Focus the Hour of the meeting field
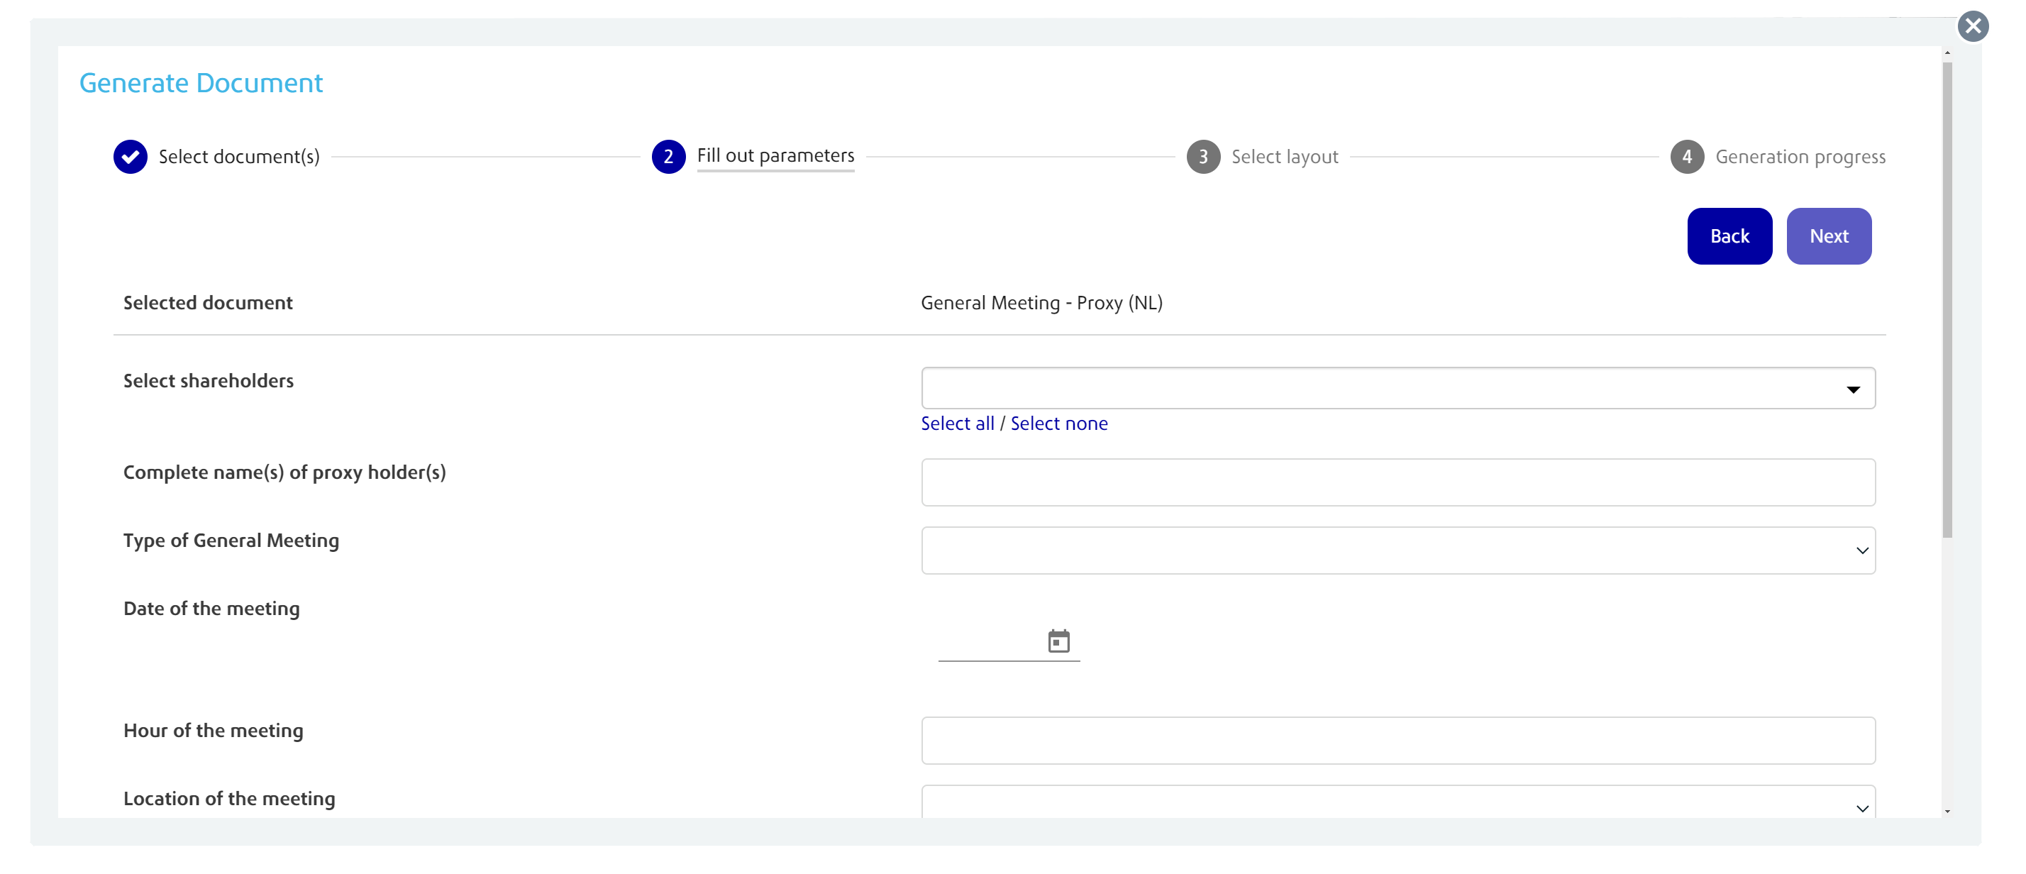The image size is (2026, 874). pyautogui.click(x=1397, y=740)
